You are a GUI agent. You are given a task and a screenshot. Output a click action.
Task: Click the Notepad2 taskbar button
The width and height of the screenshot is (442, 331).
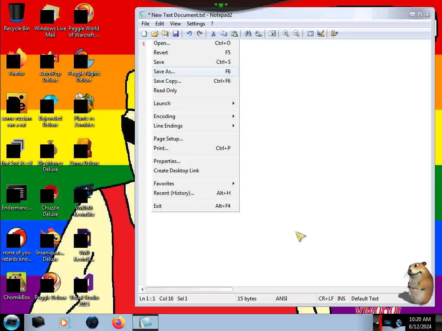(x=145, y=322)
